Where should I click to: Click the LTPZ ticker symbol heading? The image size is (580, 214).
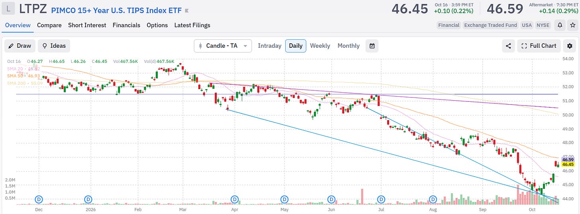(x=33, y=9)
